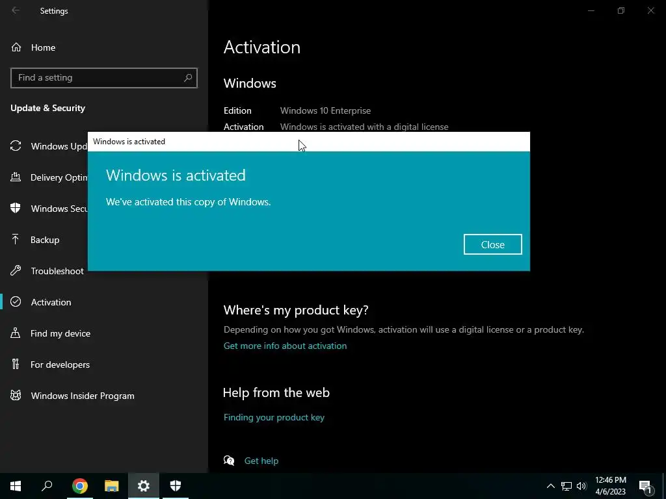Open Windows Security shield in taskbar
666x499 pixels.
point(176,486)
